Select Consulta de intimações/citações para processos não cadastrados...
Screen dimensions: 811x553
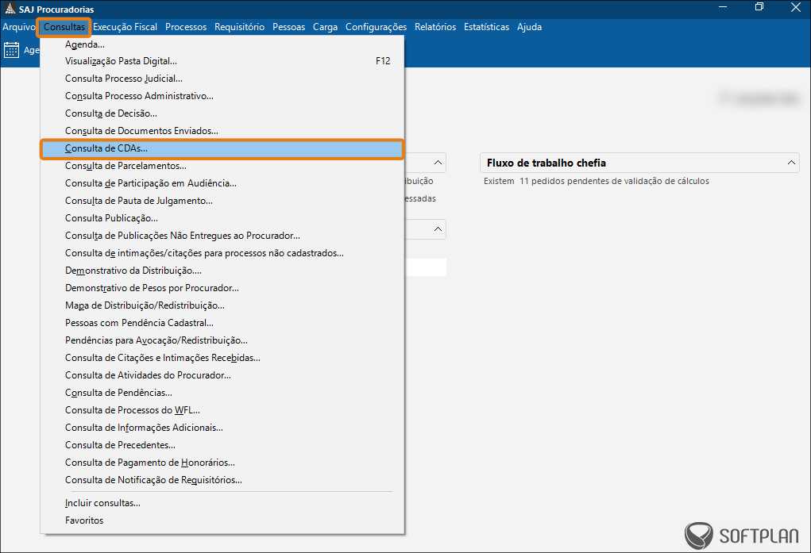(x=222, y=253)
